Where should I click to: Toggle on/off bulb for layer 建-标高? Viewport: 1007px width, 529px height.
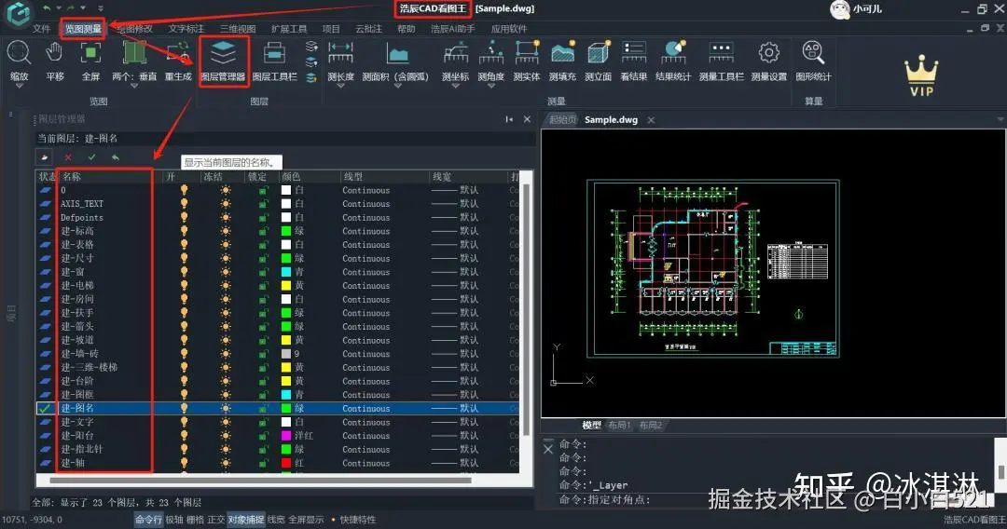[185, 231]
